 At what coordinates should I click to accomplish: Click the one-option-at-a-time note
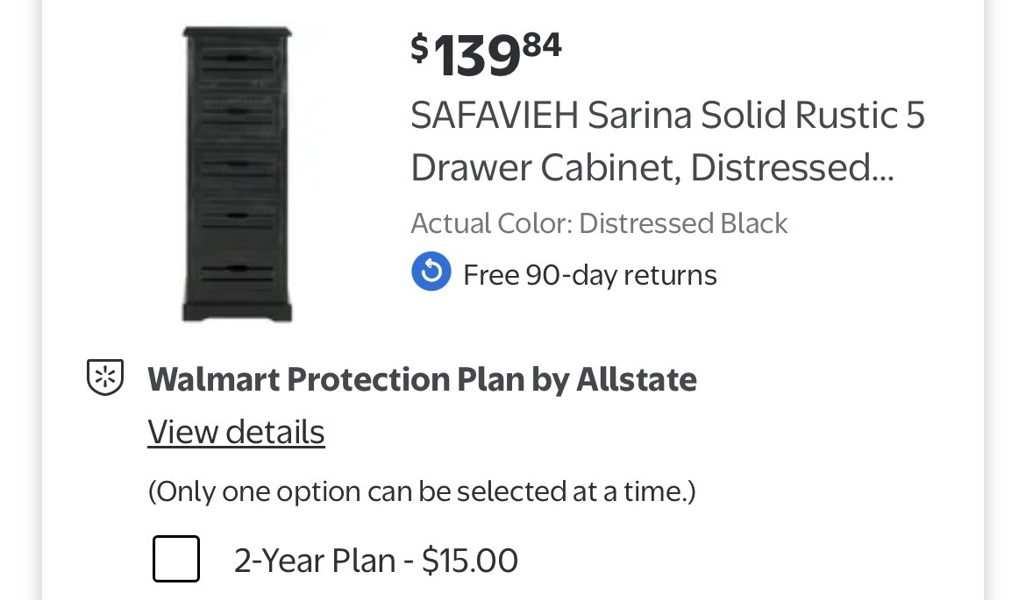[421, 491]
